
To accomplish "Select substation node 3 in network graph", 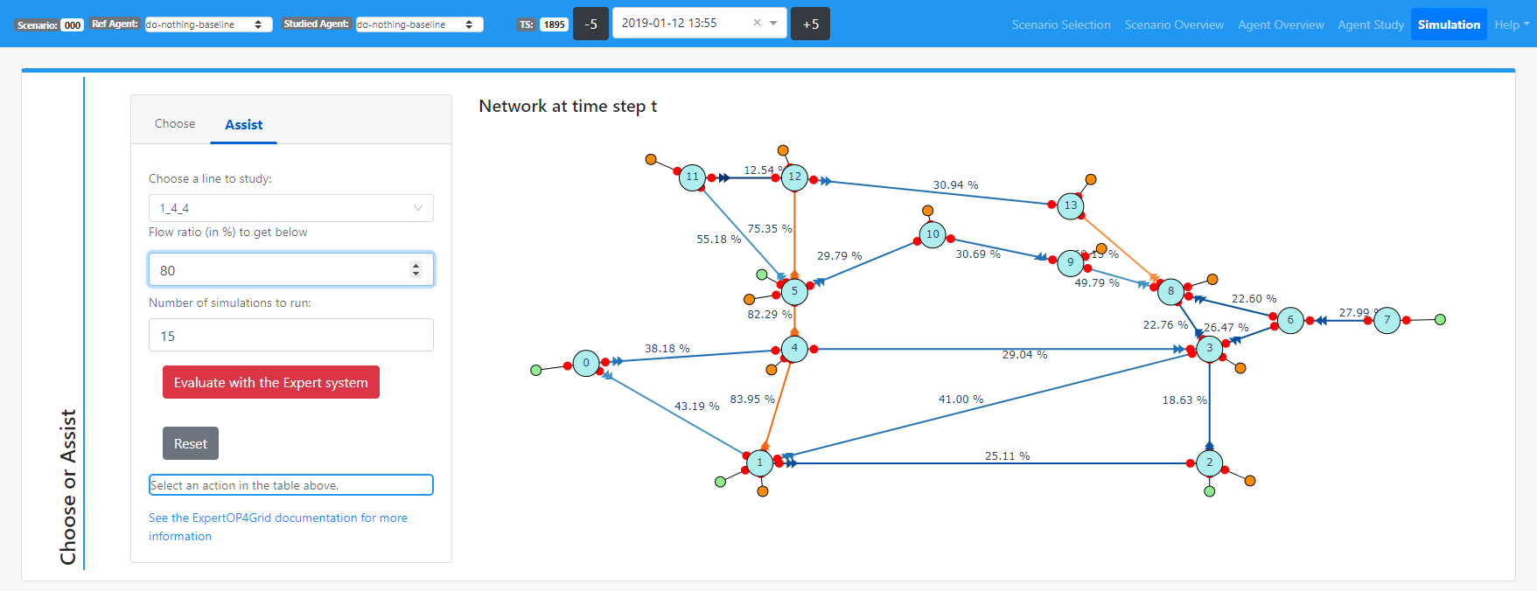I will (x=1210, y=349).
